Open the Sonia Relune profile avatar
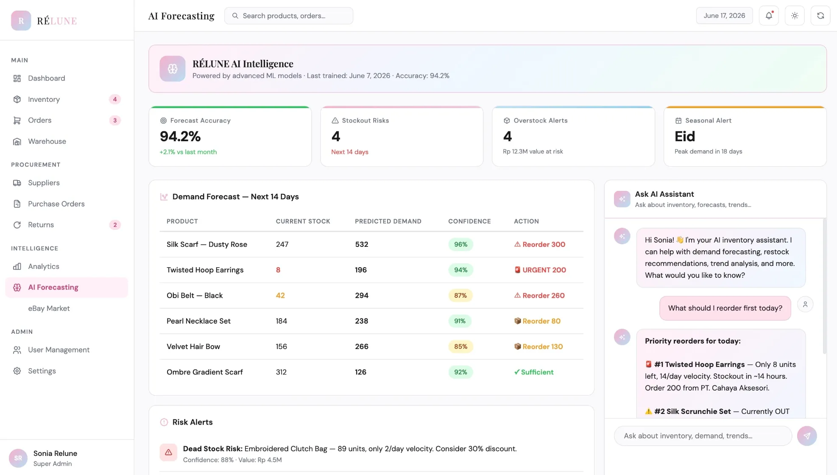 click(18, 458)
